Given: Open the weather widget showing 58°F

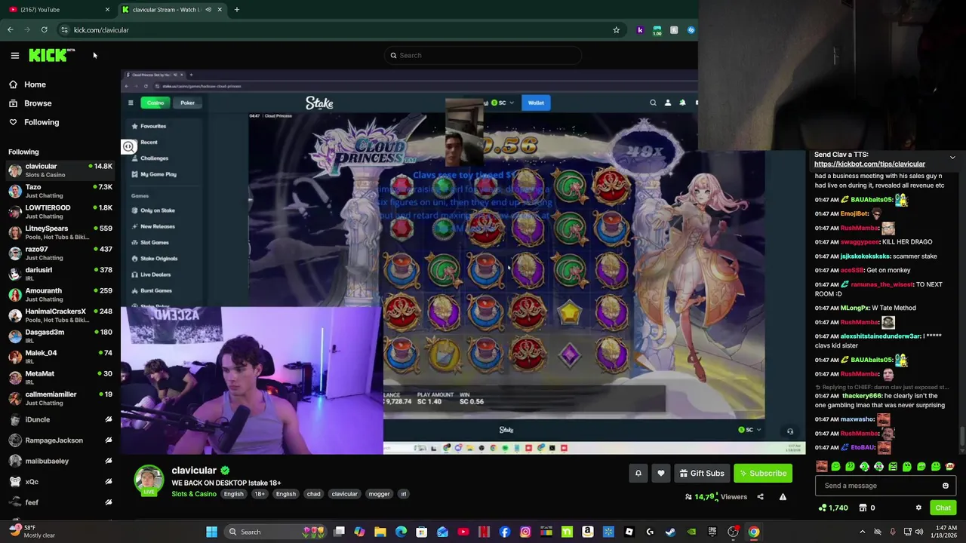Looking at the screenshot, I should pos(30,532).
